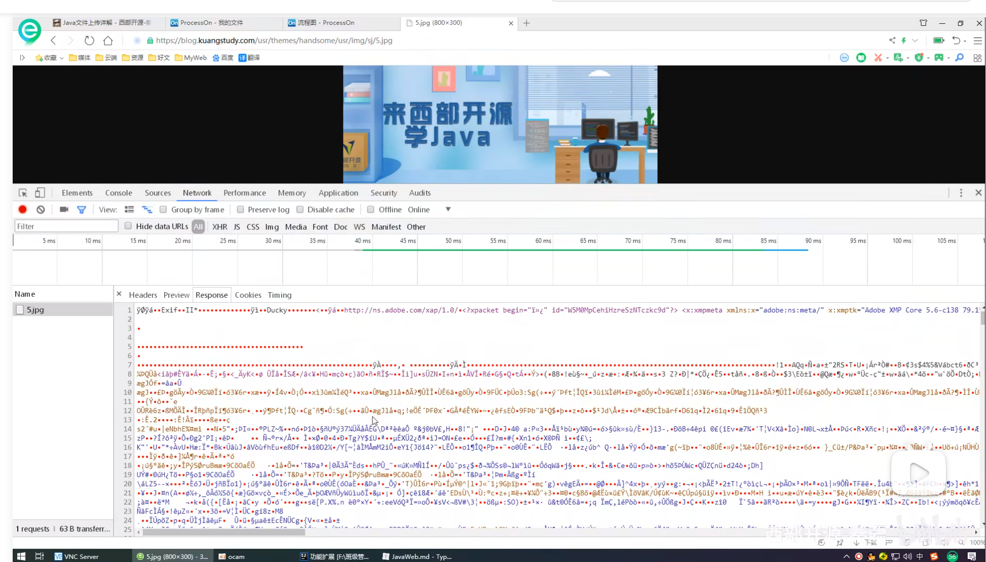Click the clear network log icon
986x562 pixels.
(41, 210)
